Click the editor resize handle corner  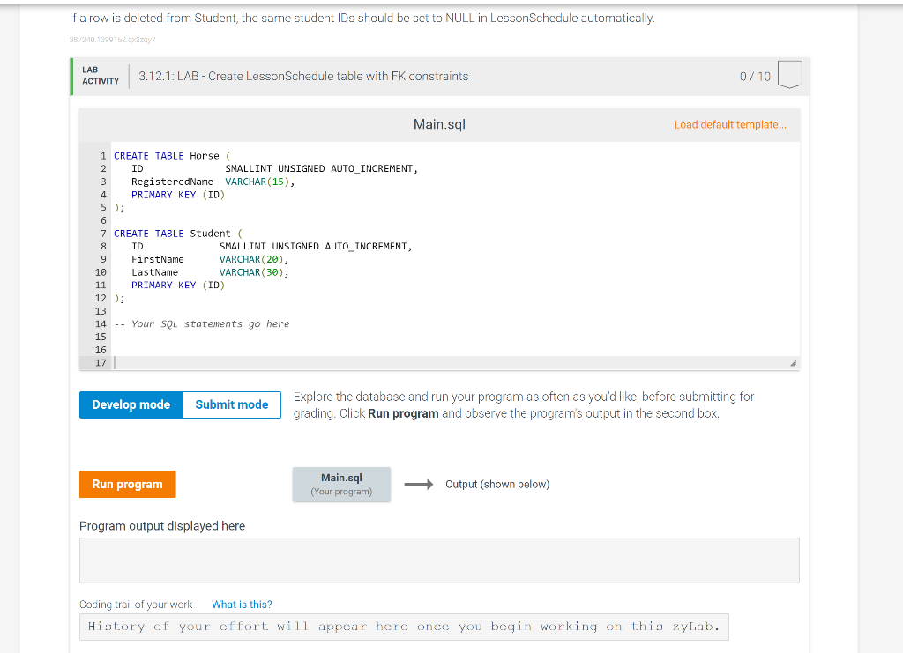pyautogui.click(x=793, y=361)
